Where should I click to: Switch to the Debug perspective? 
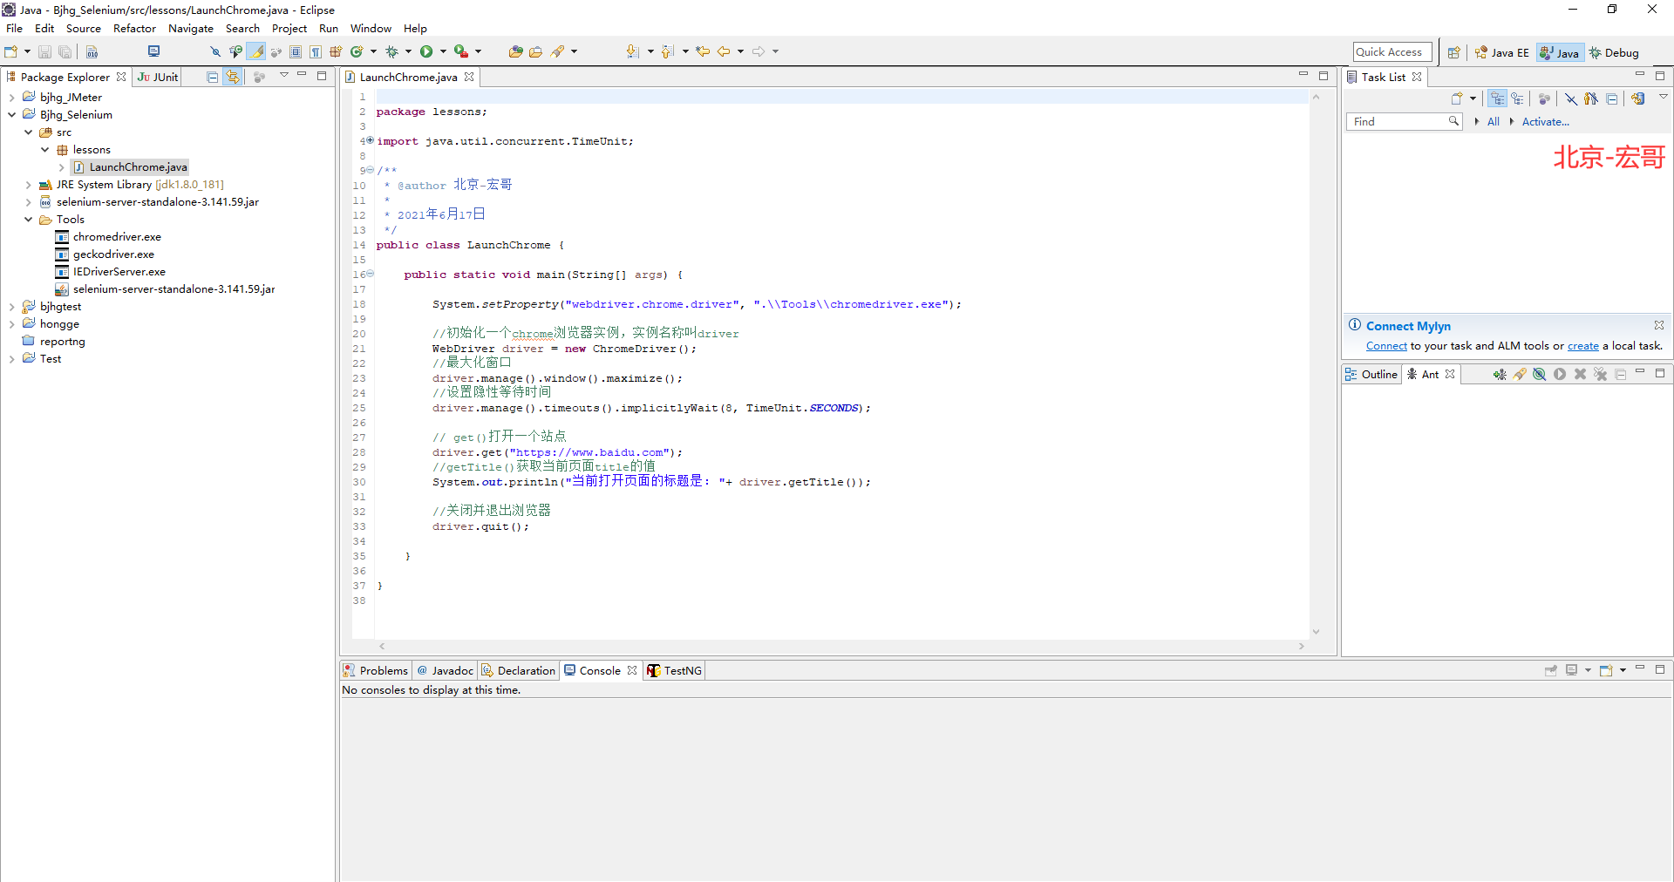[1614, 53]
